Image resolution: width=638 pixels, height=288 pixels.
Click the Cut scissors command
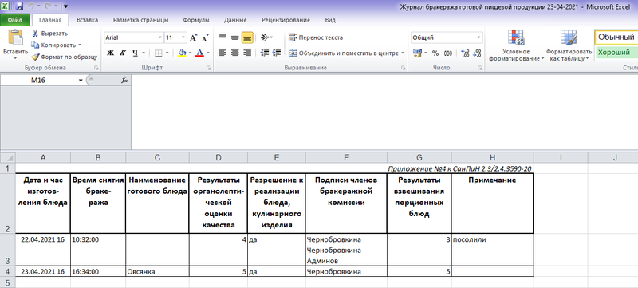point(50,34)
